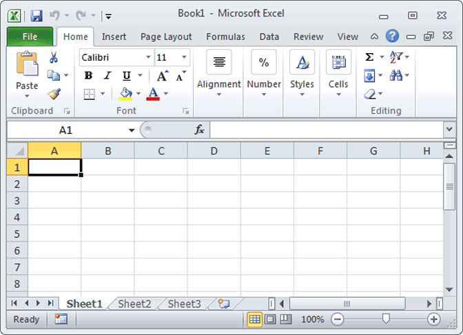Toggle Underline formatting
Screen dimensions: 463x335
point(127,76)
